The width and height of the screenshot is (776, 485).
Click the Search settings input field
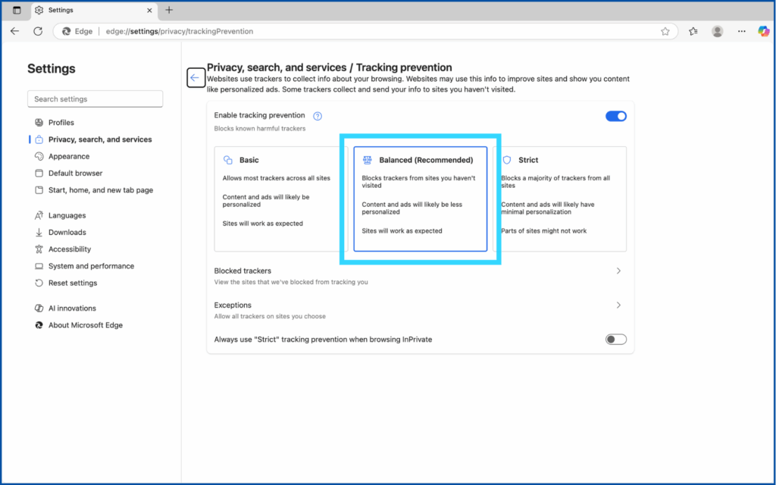[95, 99]
